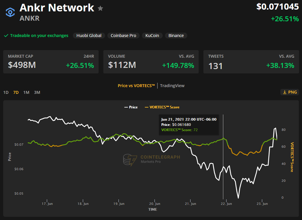
Task: Click the Ankr Network logo icon
Action: [10, 12]
